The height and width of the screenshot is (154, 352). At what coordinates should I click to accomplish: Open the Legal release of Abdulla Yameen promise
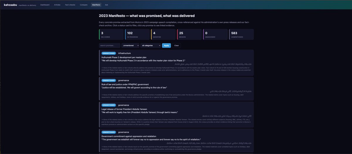click(176, 115)
